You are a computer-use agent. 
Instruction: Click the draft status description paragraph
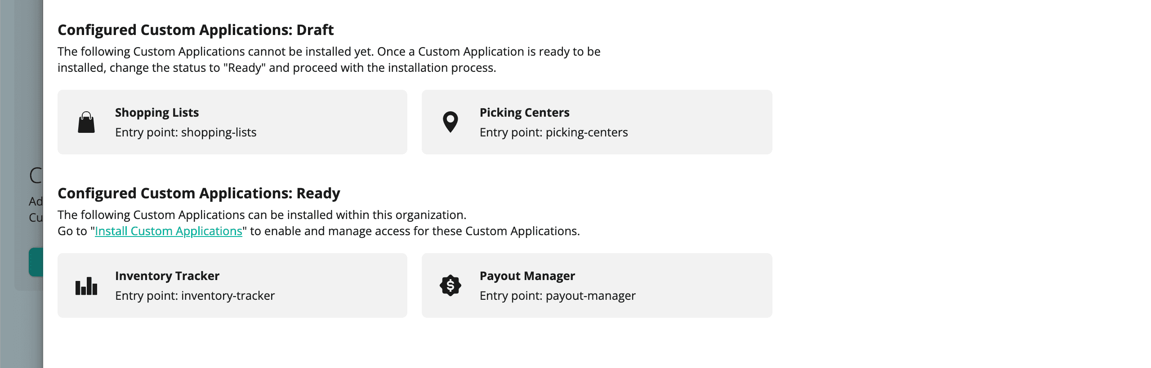(x=329, y=60)
